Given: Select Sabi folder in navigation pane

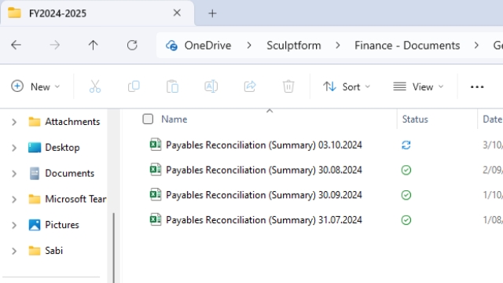Looking at the screenshot, I should pos(54,250).
